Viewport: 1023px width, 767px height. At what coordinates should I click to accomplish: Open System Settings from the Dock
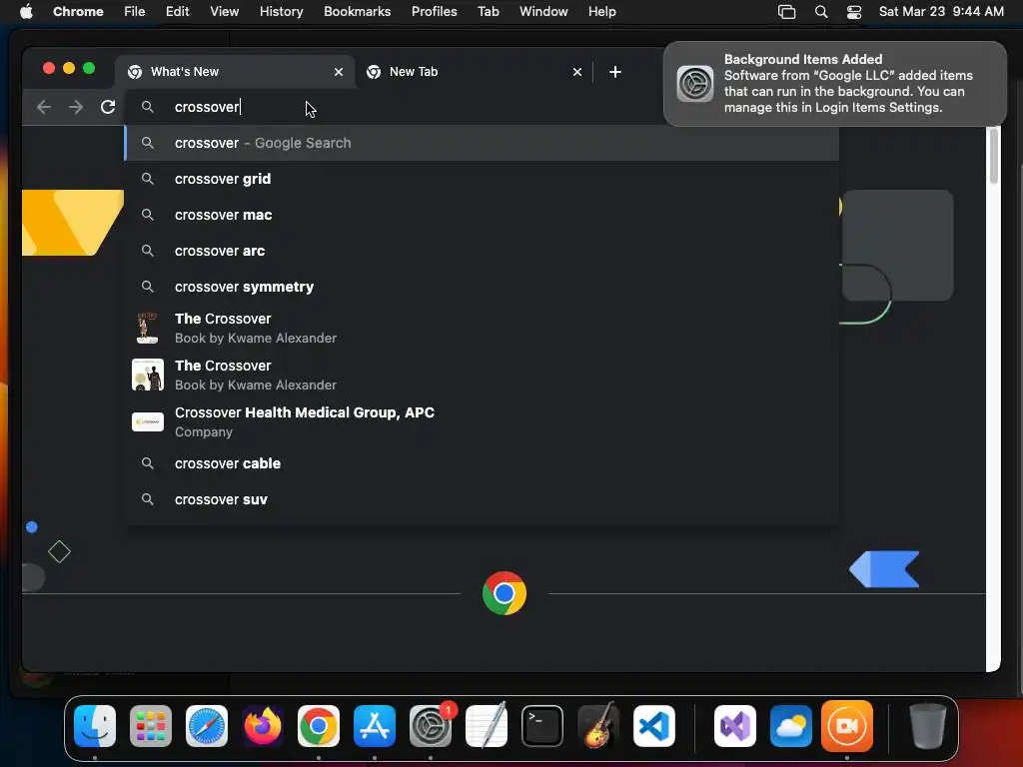pos(431,726)
